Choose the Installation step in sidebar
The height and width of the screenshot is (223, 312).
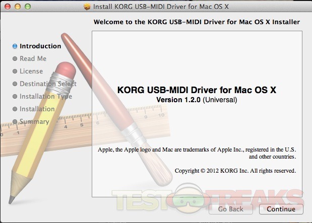tap(37, 109)
